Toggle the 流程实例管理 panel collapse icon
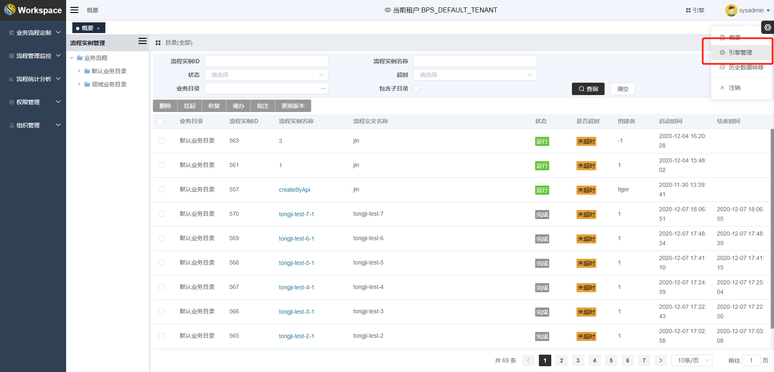Image resolution: width=774 pixels, height=372 pixels. [x=142, y=41]
